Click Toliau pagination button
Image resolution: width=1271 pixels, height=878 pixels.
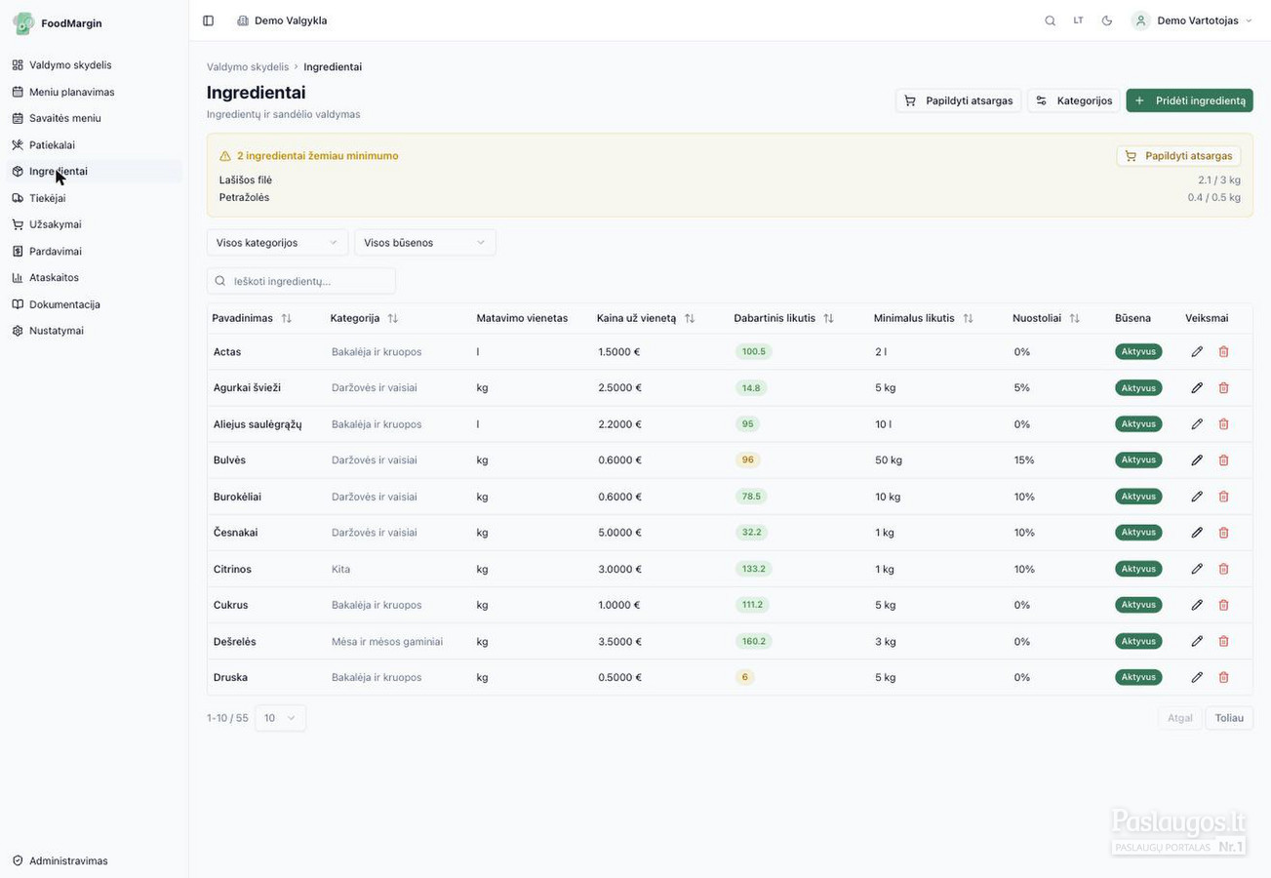pyautogui.click(x=1229, y=718)
